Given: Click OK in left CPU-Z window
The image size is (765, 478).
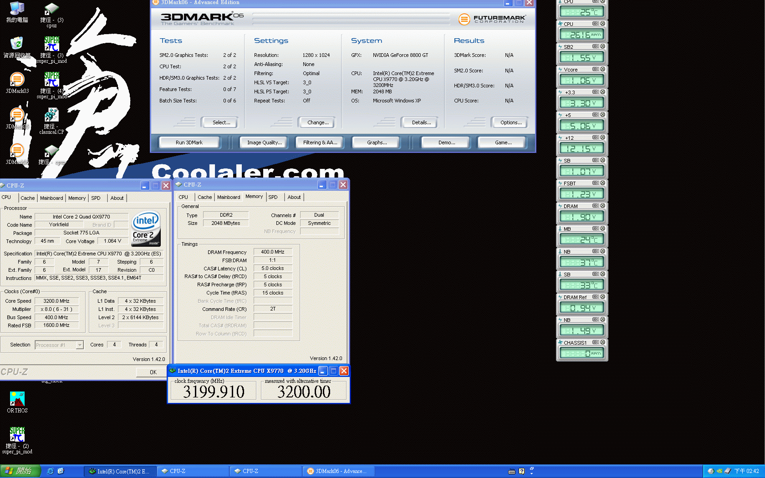Looking at the screenshot, I should click(x=153, y=372).
